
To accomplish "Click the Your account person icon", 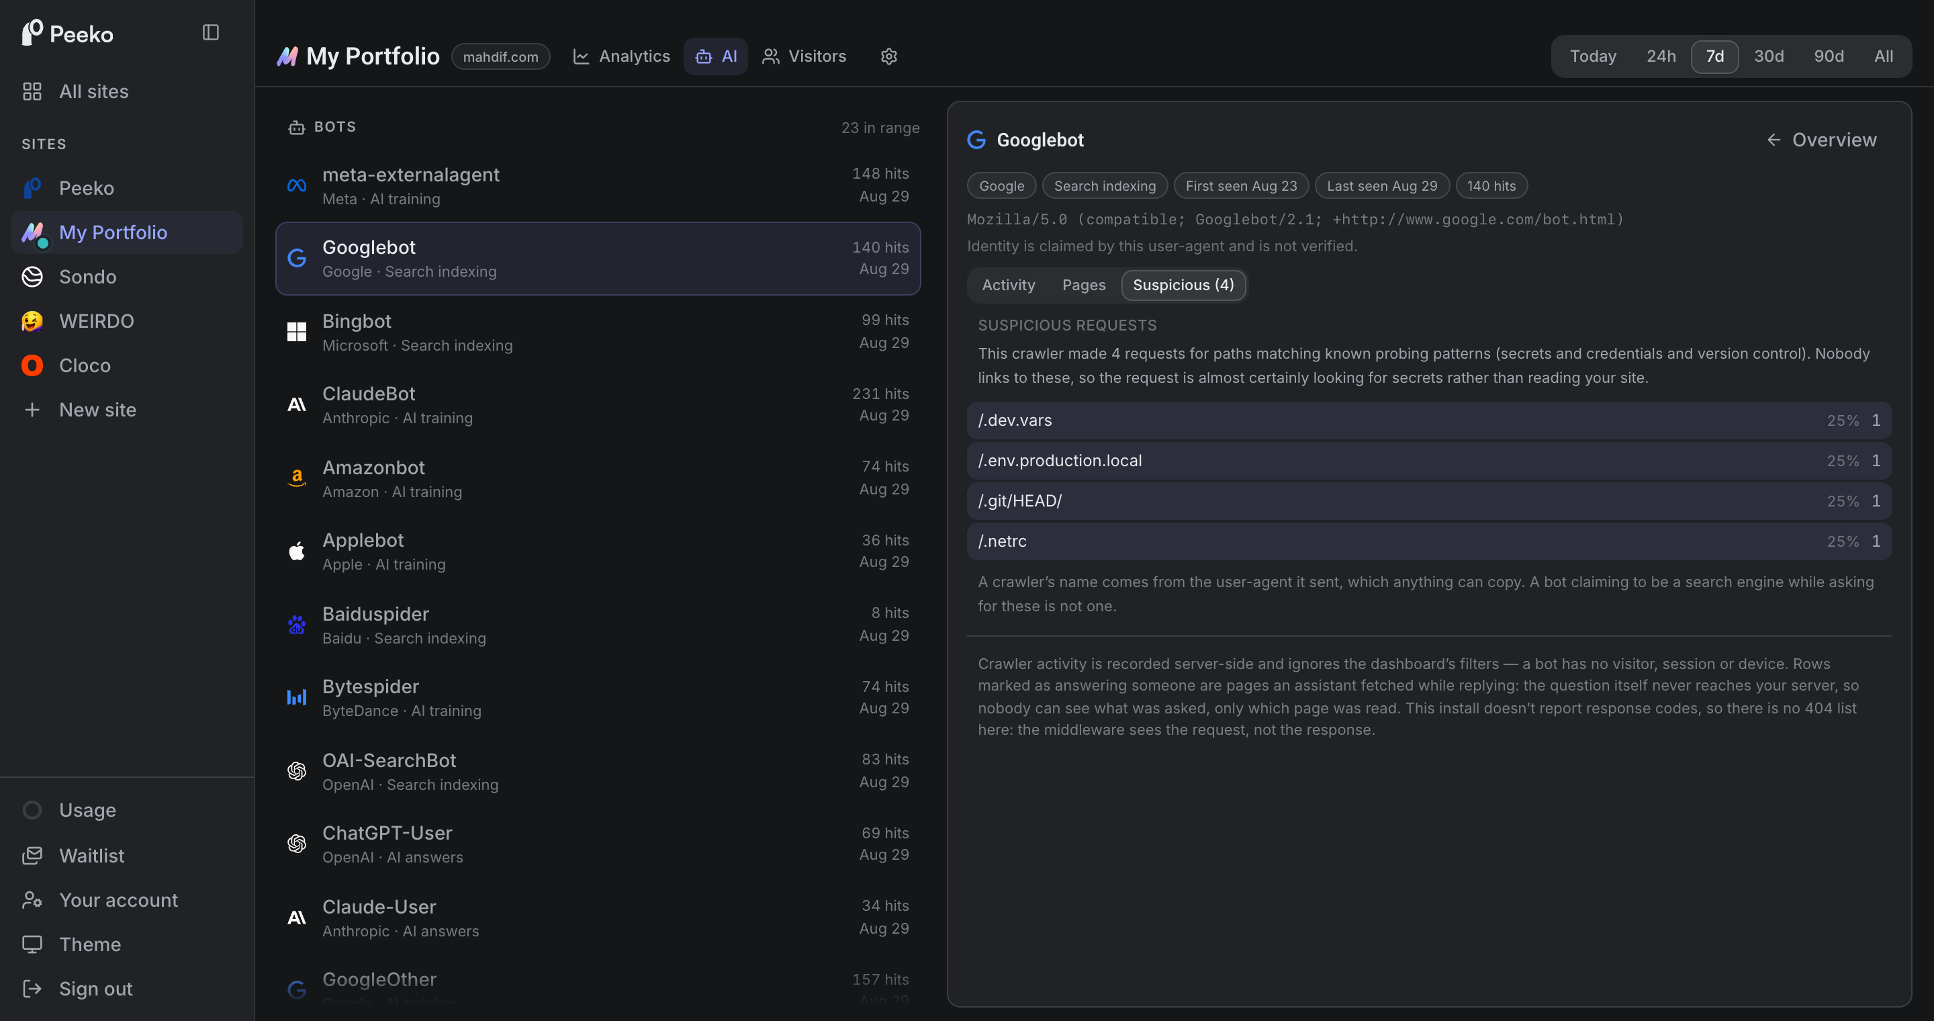I will pos(32,900).
